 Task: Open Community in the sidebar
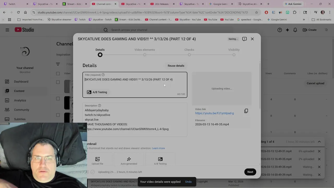pyautogui.click(x=22, y=110)
